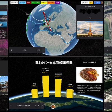Click the yellow button on top right
The width and height of the screenshot is (112, 112).
(91, 3)
